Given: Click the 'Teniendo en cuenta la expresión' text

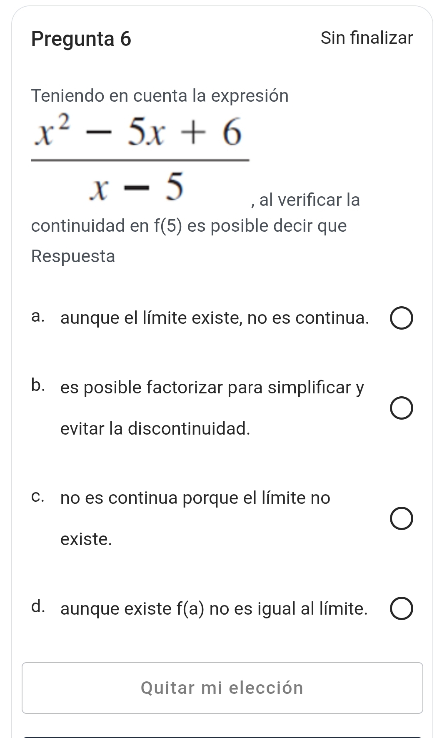Looking at the screenshot, I should pyautogui.click(x=160, y=96).
